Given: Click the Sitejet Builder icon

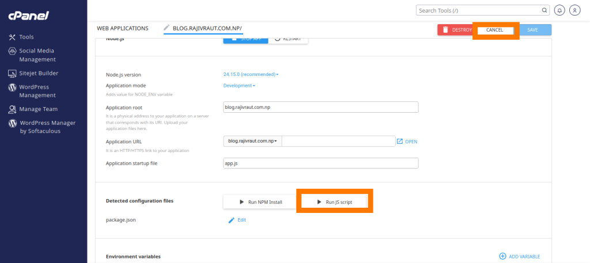Looking at the screenshot, I should [x=12, y=73].
